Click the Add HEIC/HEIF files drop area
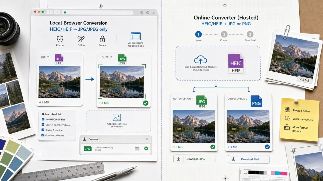This screenshot has width=323, height=181. [x=118, y=121]
